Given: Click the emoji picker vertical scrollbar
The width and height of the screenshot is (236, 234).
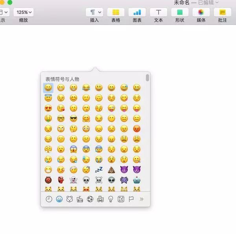Looking at the screenshot, I should [147, 77].
